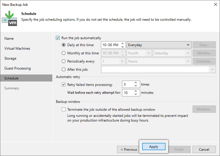Screen dimensions: 220x156
Task: Click the Backup window section label
Action: [x=68, y=102]
